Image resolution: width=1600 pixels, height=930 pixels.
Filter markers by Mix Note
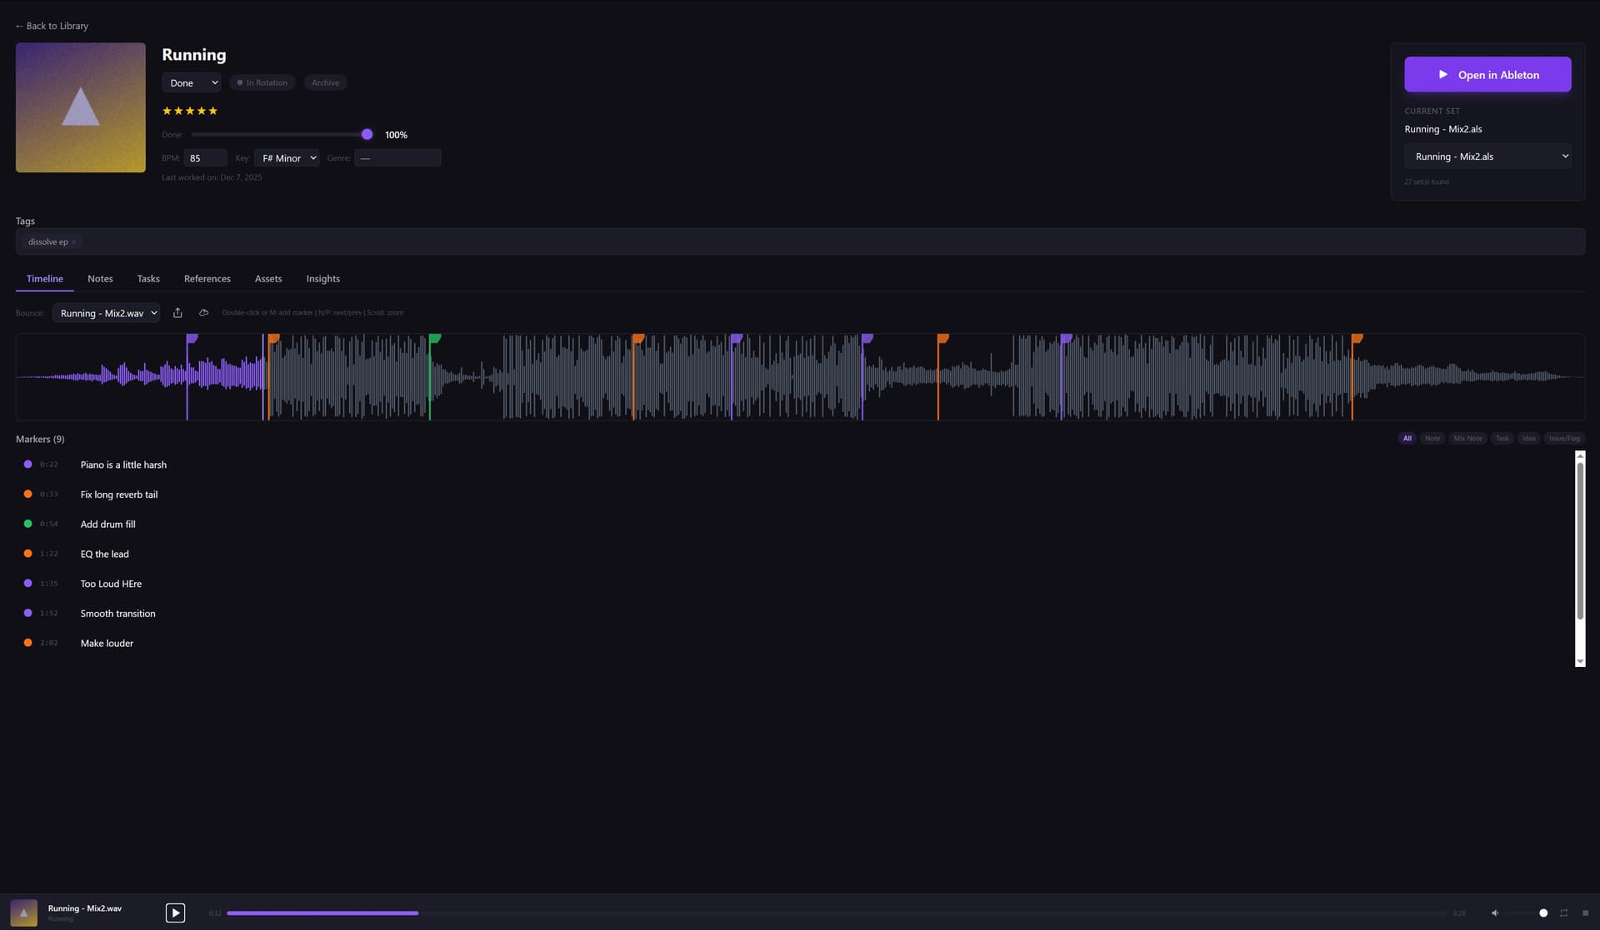pyautogui.click(x=1467, y=438)
